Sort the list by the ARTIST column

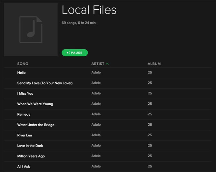click(98, 64)
